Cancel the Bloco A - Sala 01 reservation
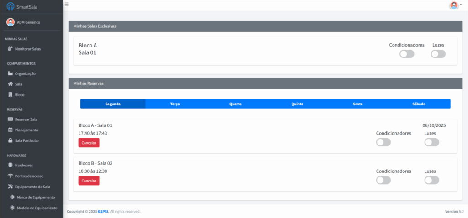The width and height of the screenshot is (468, 218). pyautogui.click(x=89, y=143)
